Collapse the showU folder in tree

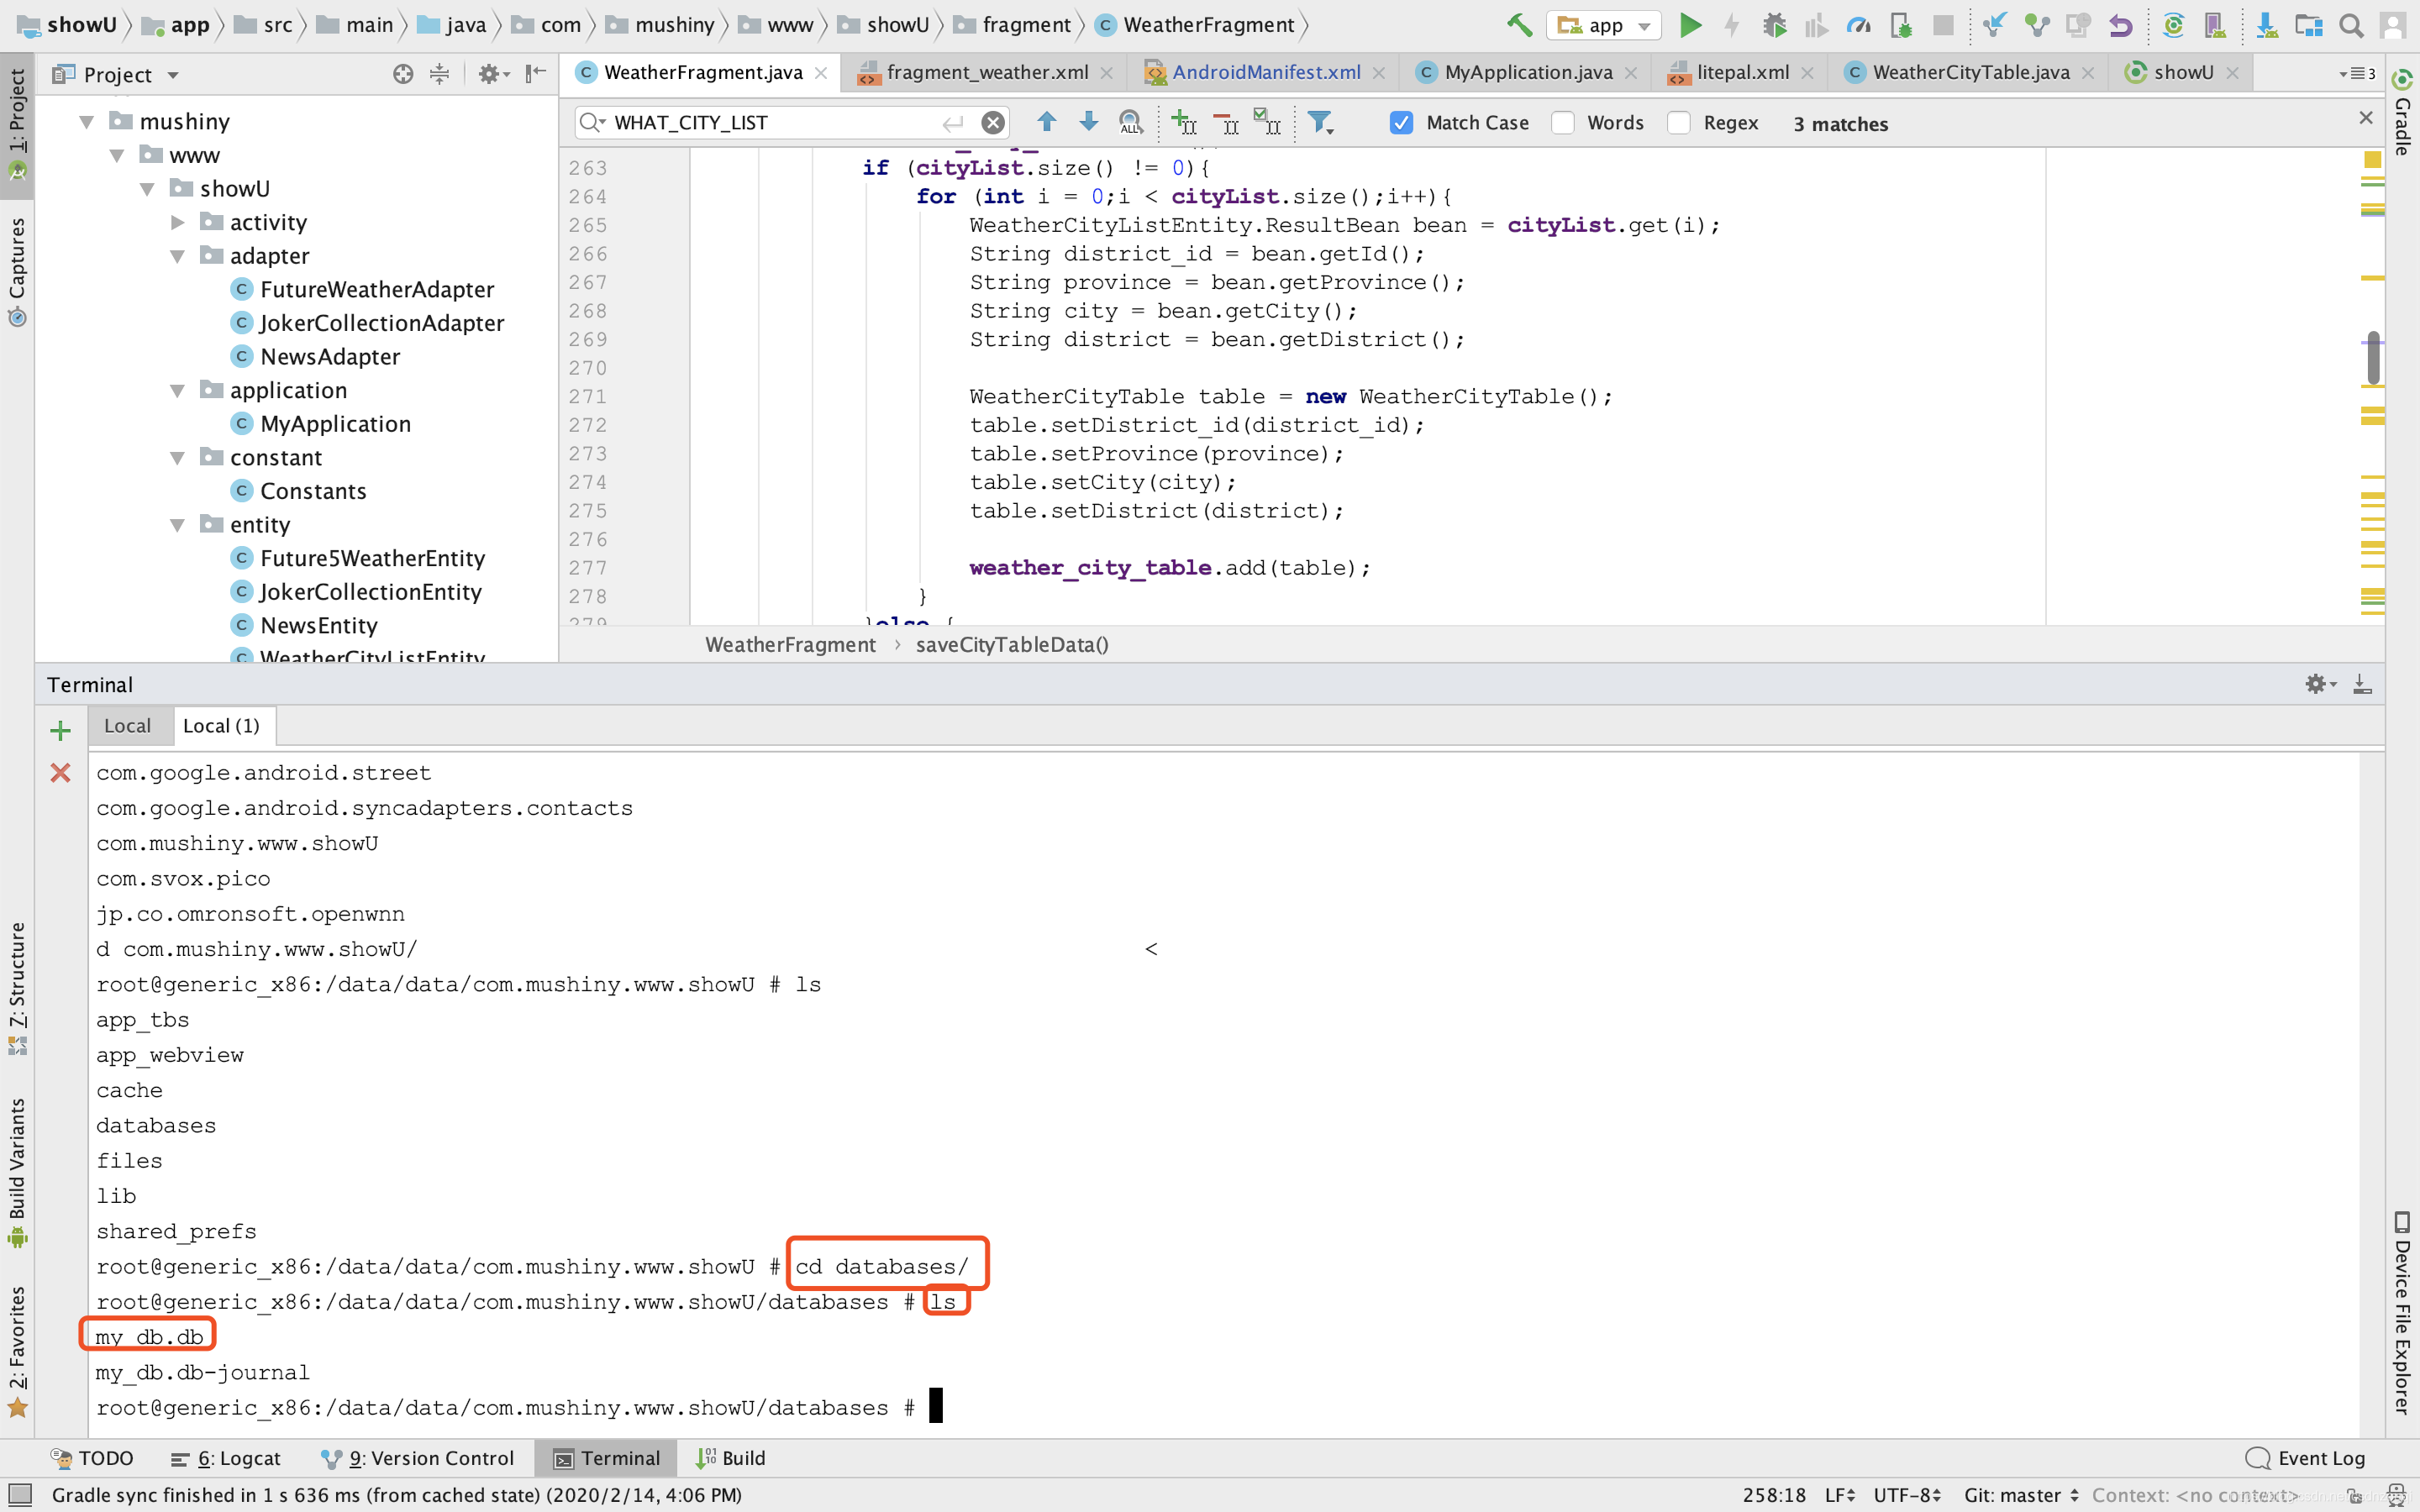[147, 189]
